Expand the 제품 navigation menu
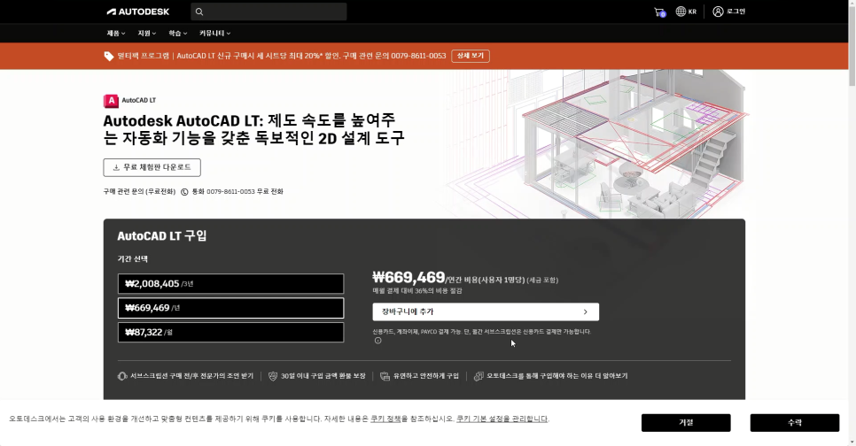 116,34
